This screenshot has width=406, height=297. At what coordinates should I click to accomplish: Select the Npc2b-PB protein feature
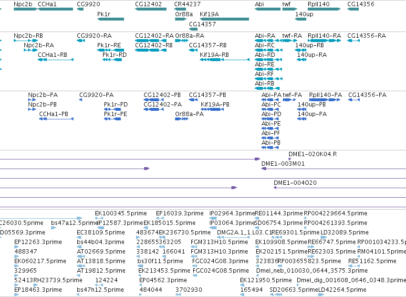point(32,109)
